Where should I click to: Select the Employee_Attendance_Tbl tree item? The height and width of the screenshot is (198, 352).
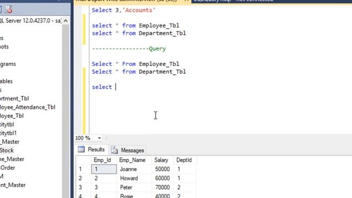click(28, 107)
